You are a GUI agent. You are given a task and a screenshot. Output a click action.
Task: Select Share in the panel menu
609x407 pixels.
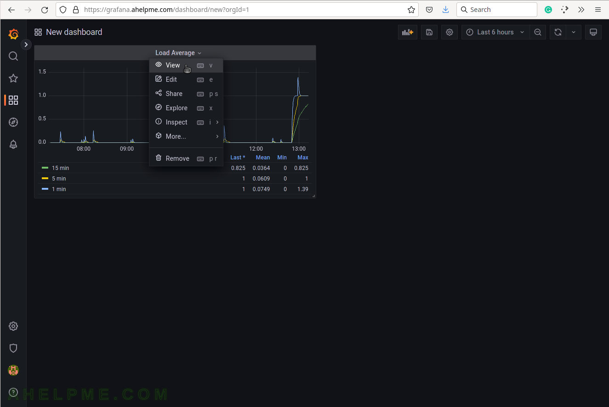186,94
